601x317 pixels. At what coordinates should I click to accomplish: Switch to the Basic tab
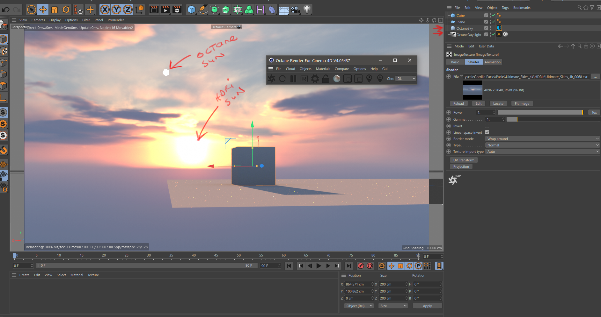(455, 62)
